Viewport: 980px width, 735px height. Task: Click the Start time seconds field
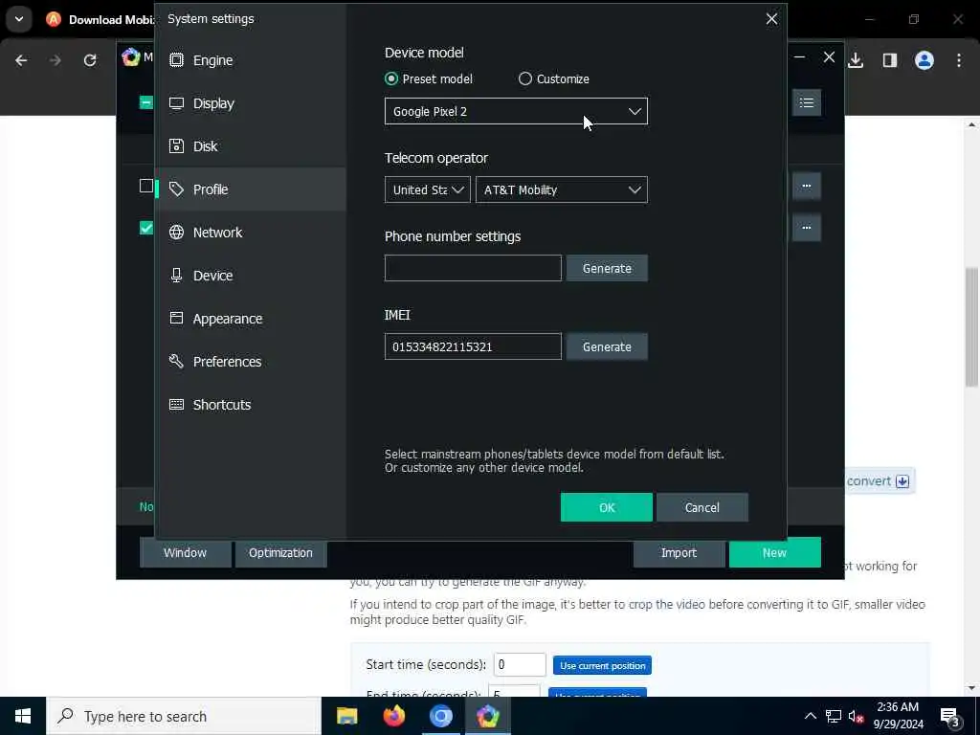click(x=520, y=664)
